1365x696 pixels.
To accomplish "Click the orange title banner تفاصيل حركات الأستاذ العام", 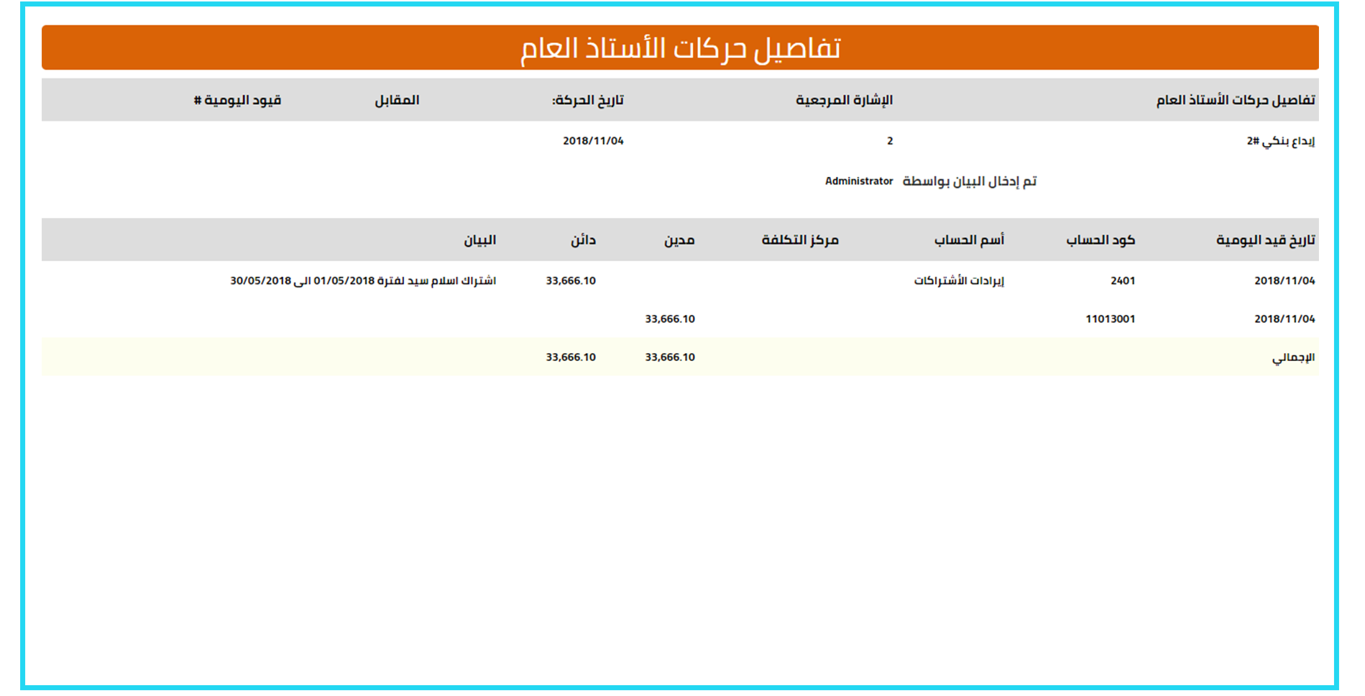I will [x=680, y=48].
